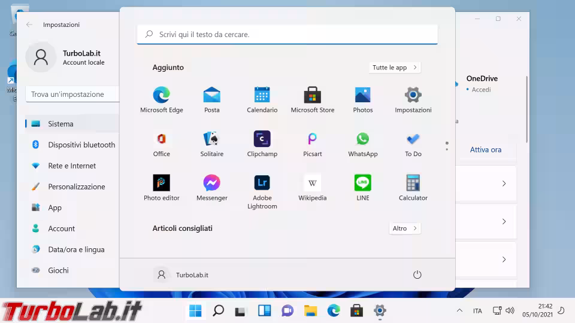
Task: Open the volume control in system tray
Action: click(510, 310)
